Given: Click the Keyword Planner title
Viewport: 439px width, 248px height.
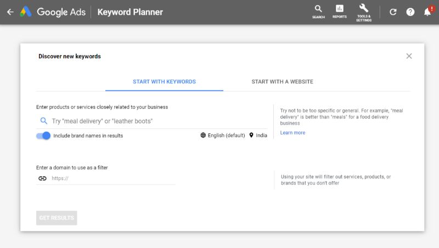Looking at the screenshot, I should pyautogui.click(x=130, y=12).
